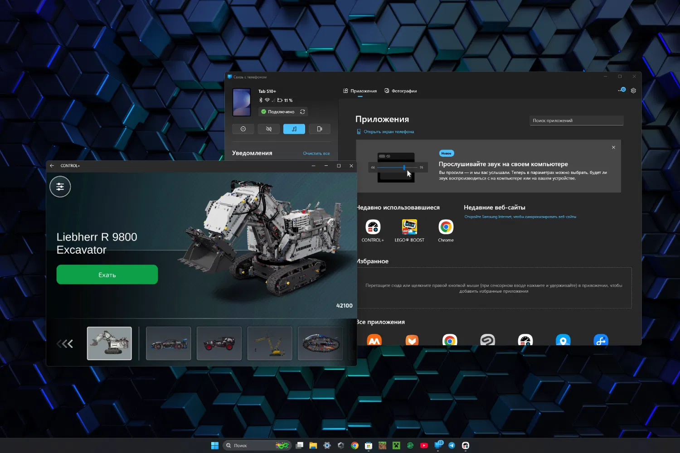Viewport: 680px width, 453px height.
Task: Open Task View on the taskbar
Action: pyautogui.click(x=300, y=445)
